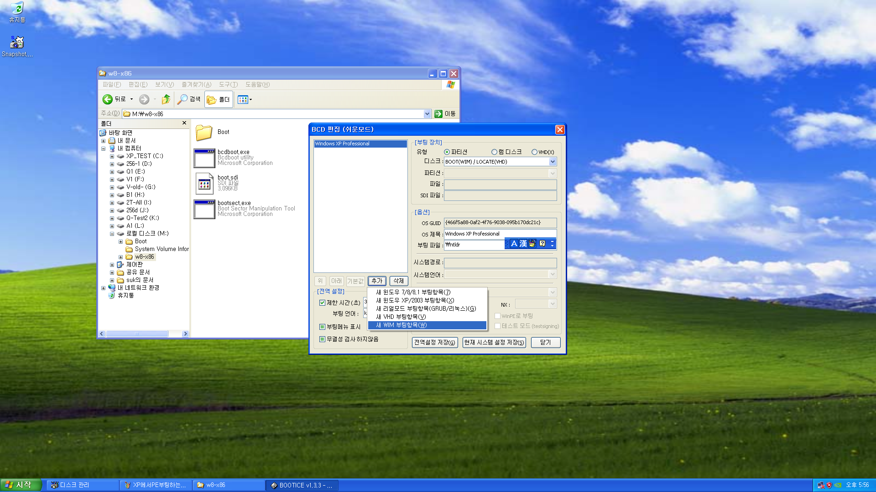Select the w8-x86 folder in tree
This screenshot has width=876, height=492.
coord(145,257)
